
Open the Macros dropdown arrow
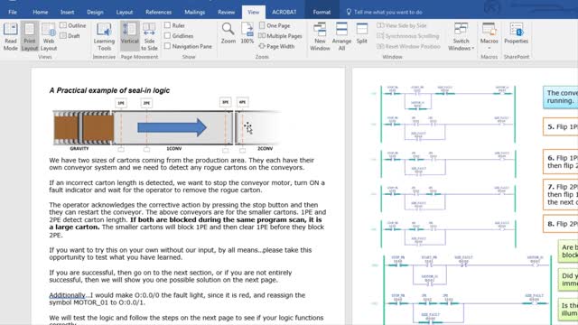489,48
